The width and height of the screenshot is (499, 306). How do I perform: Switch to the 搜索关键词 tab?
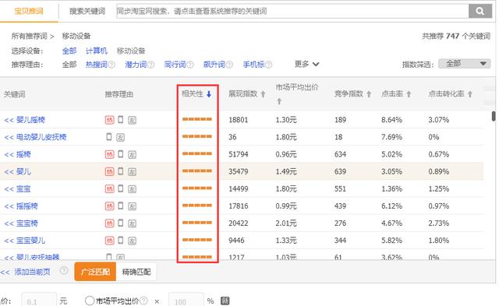click(x=87, y=11)
